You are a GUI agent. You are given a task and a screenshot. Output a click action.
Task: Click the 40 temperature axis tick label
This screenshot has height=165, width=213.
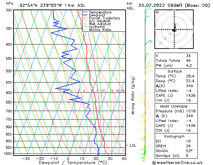124,159
